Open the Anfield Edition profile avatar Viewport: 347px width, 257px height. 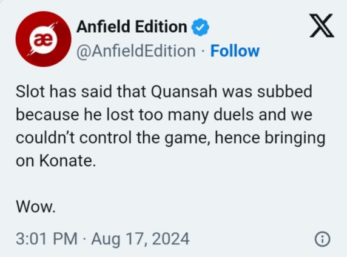coord(44,39)
